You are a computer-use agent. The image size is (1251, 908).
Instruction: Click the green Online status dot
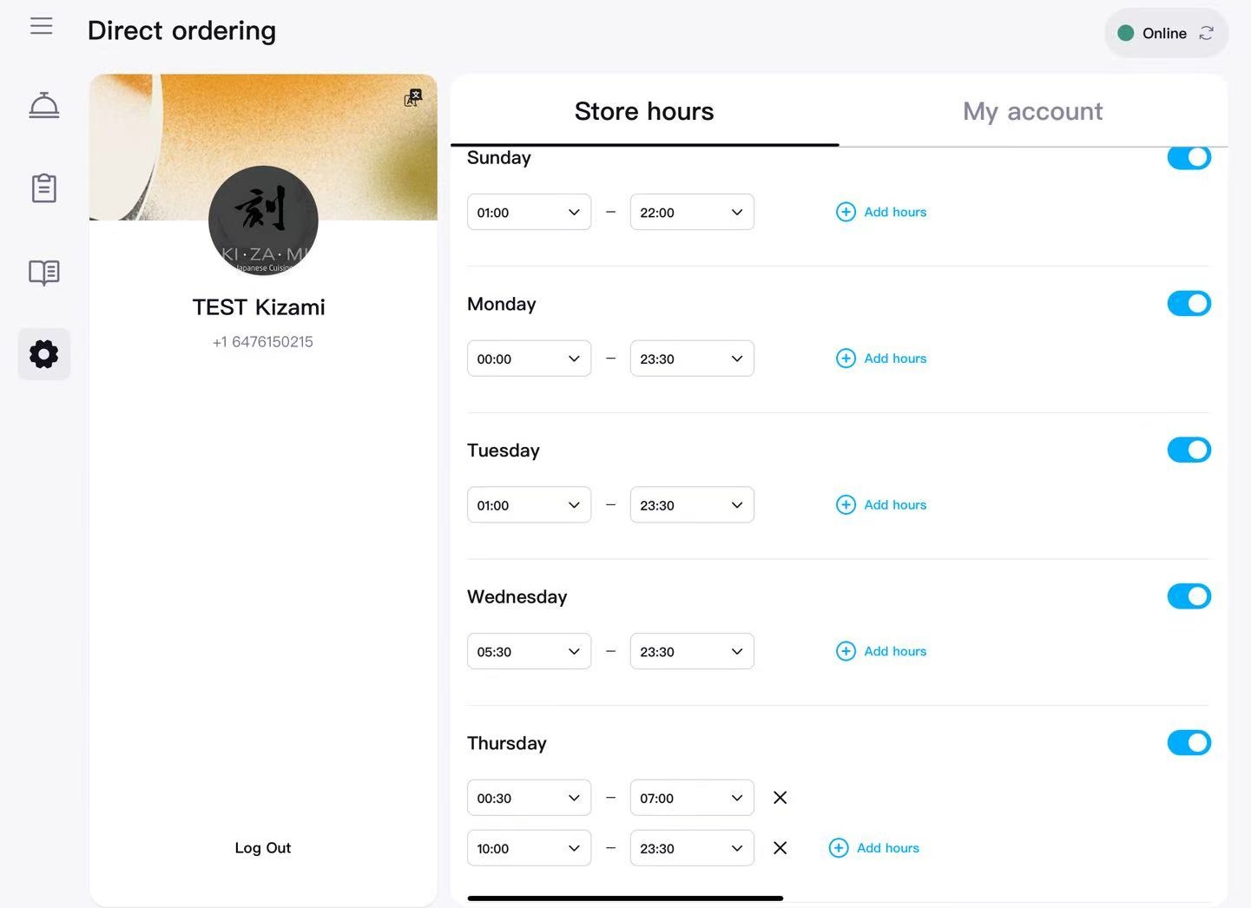[1126, 33]
